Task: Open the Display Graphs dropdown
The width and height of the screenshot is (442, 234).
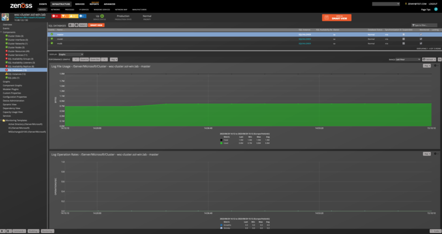Action: [x=71, y=54]
